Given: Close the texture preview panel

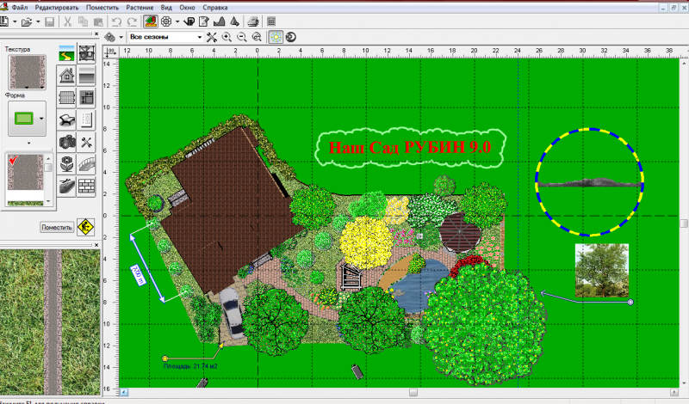Looking at the screenshot, I should pyautogui.click(x=96, y=245).
